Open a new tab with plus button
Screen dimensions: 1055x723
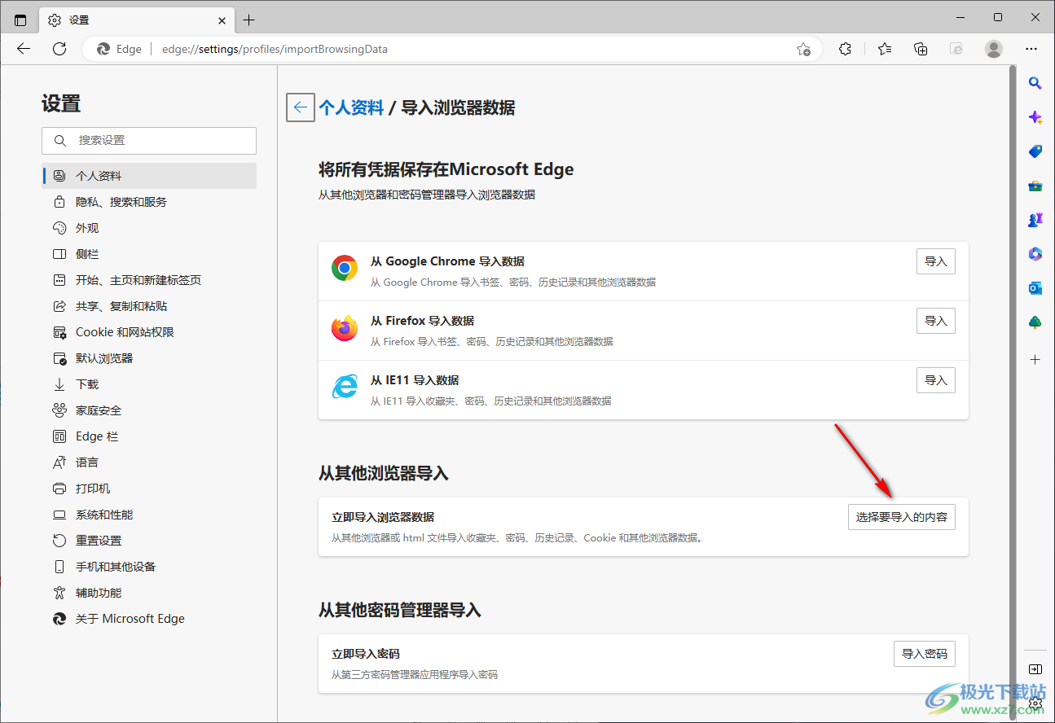249,20
